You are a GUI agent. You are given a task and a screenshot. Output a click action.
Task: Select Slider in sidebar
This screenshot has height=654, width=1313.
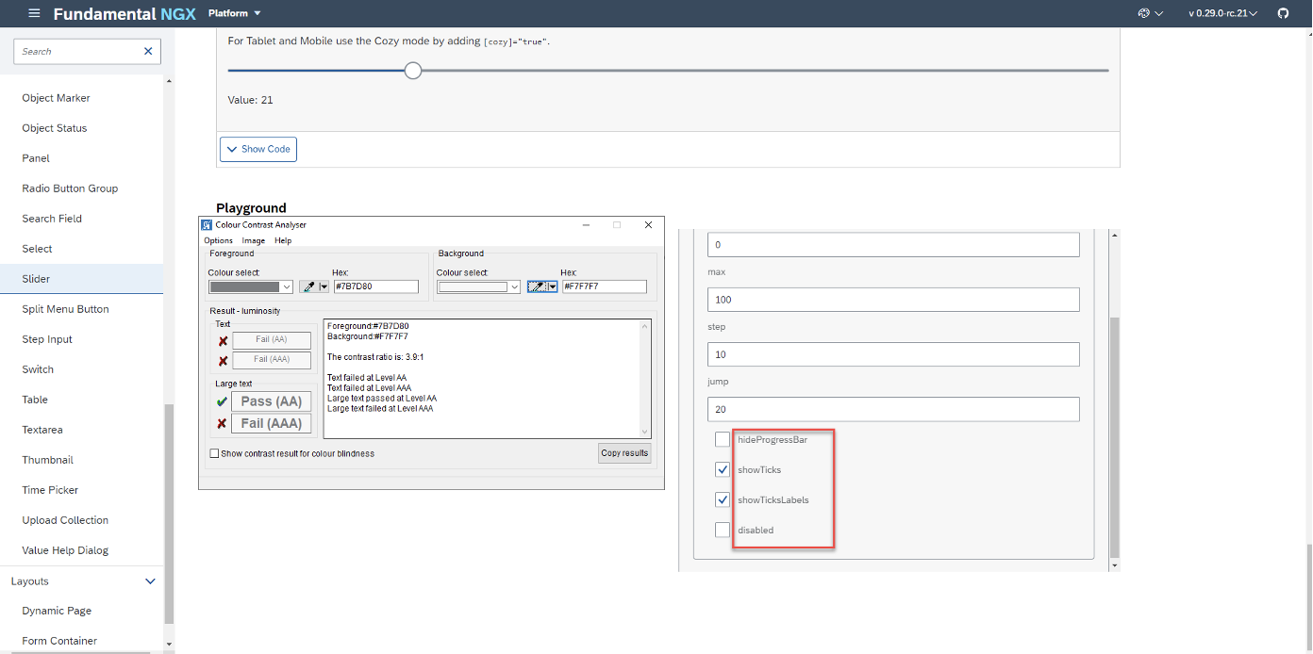(81, 279)
